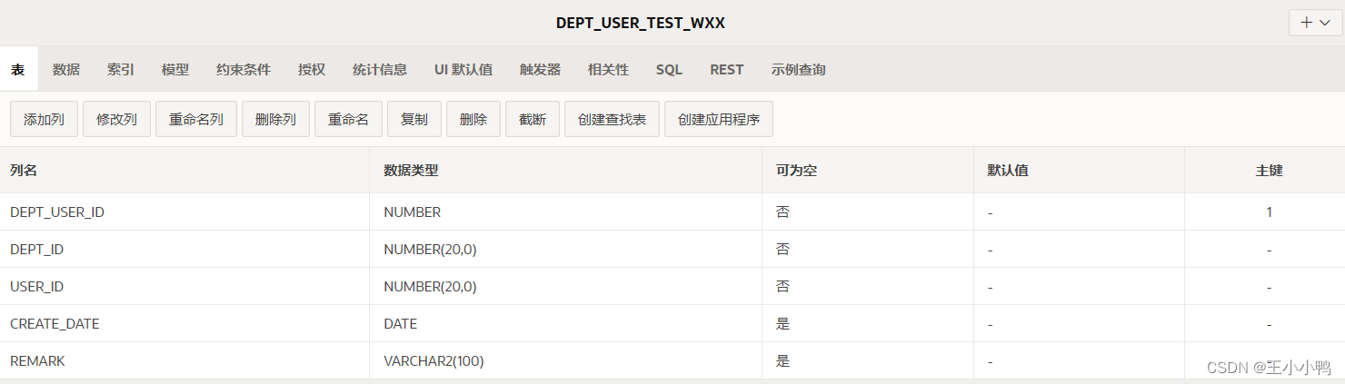Click table title DEPT_USER_TEST_WXX
The width and height of the screenshot is (1345, 384).
(641, 23)
